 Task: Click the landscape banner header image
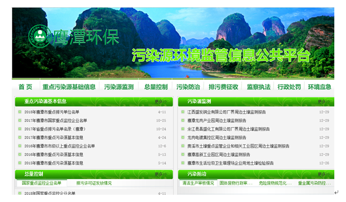coord(173,43)
